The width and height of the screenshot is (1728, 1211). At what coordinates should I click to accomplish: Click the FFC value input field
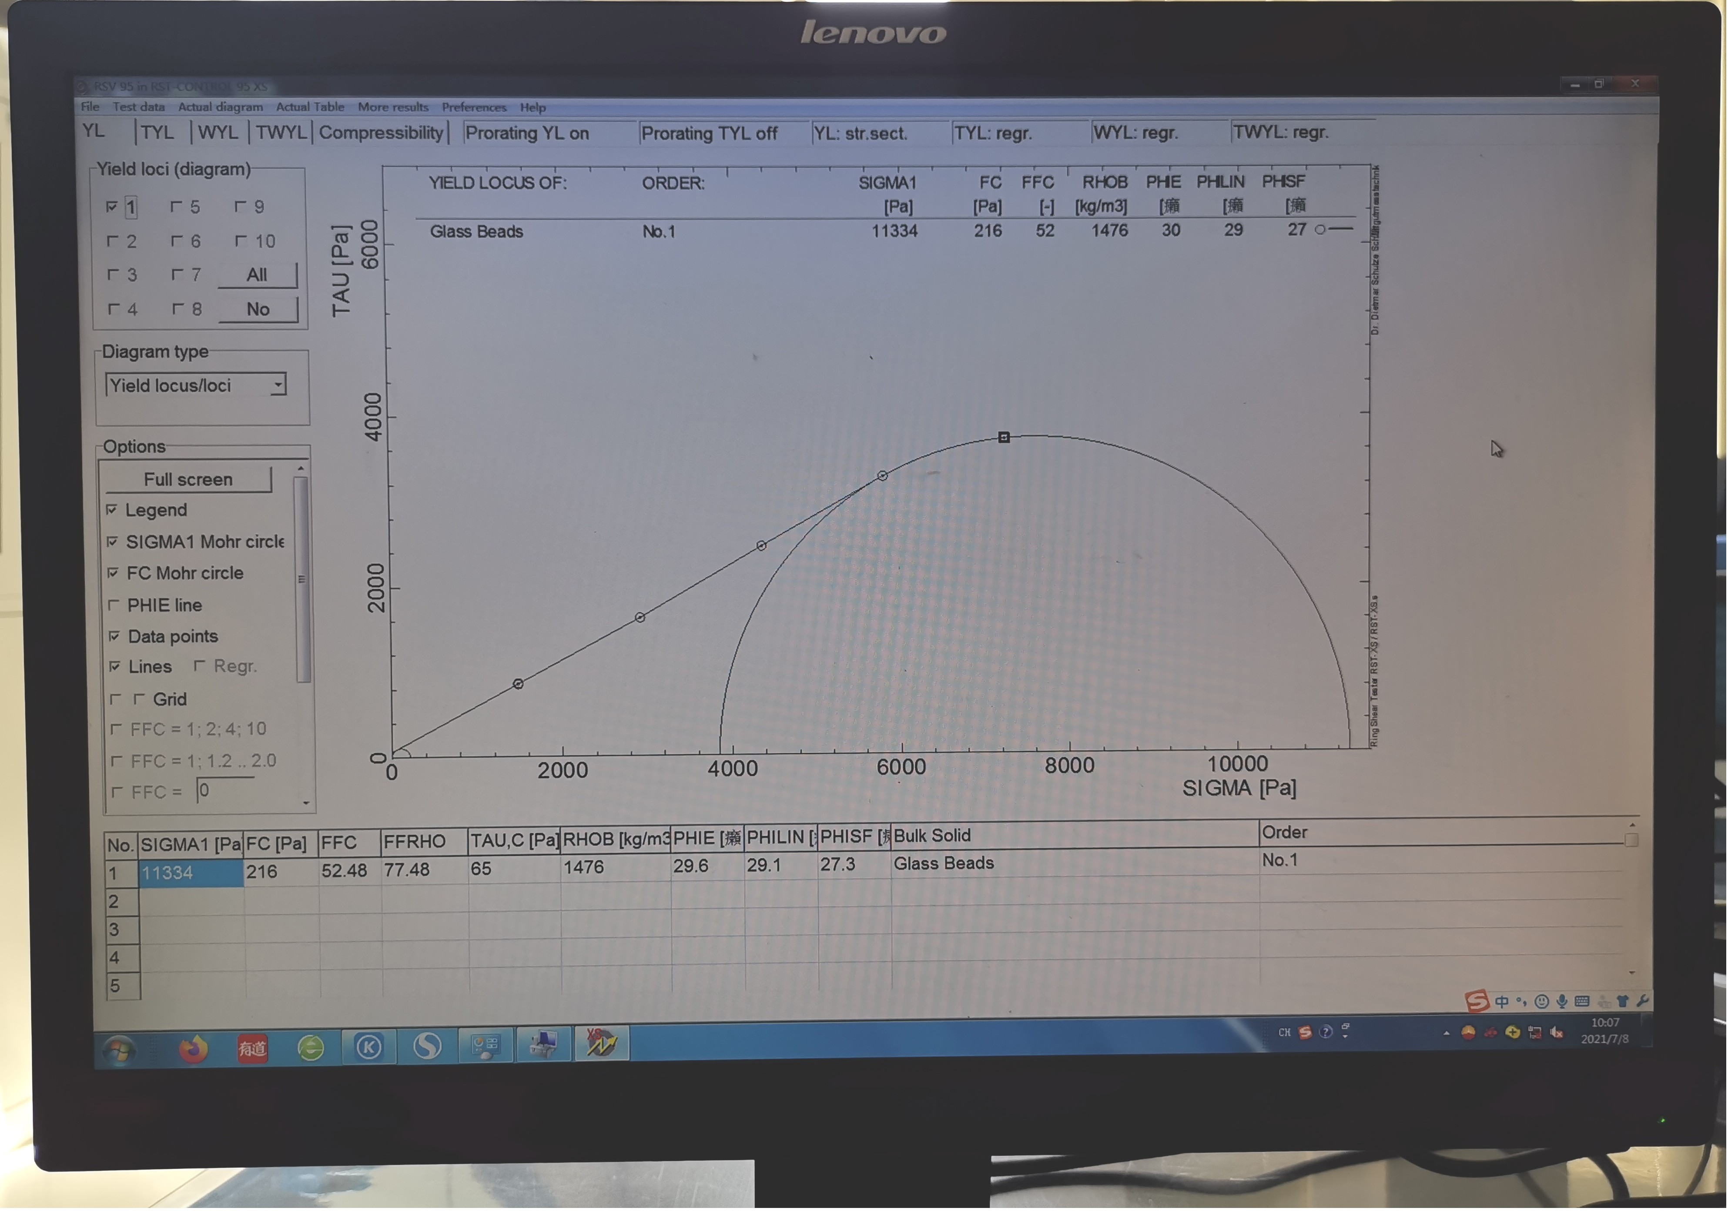coord(225,790)
